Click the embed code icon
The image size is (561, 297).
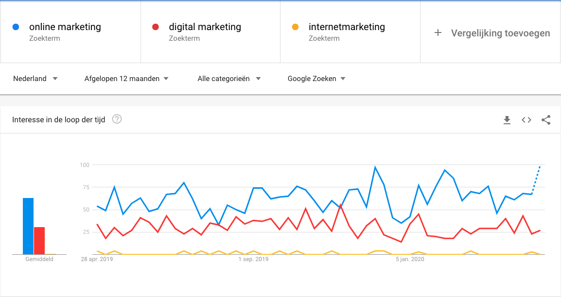[x=526, y=120]
